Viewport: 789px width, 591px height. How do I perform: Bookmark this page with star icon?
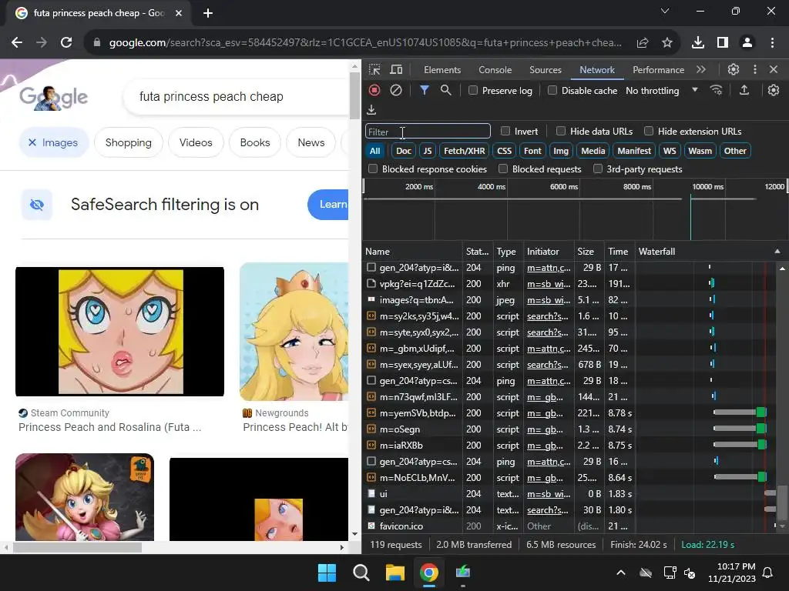pyautogui.click(x=667, y=43)
